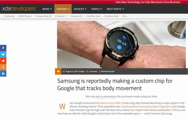Click the red banner about Merchants Grow Business
The width and height of the screenshot is (188, 119).
148,2
